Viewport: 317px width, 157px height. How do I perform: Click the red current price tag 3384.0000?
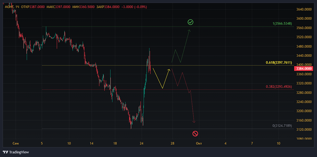[303, 69]
